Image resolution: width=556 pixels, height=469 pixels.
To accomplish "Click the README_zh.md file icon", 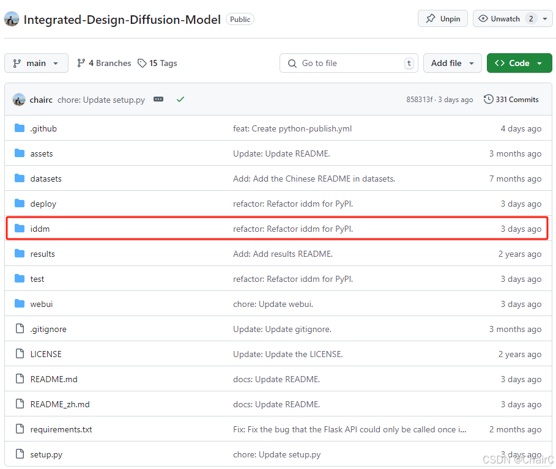I will click(x=20, y=404).
